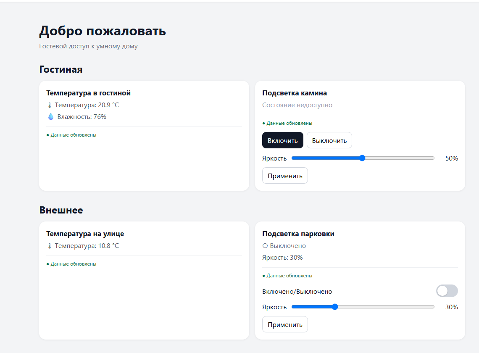Click the thermometer icon for outdoor temperature
The width and height of the screenshot is (479, 353).
(x=50, y=246)
